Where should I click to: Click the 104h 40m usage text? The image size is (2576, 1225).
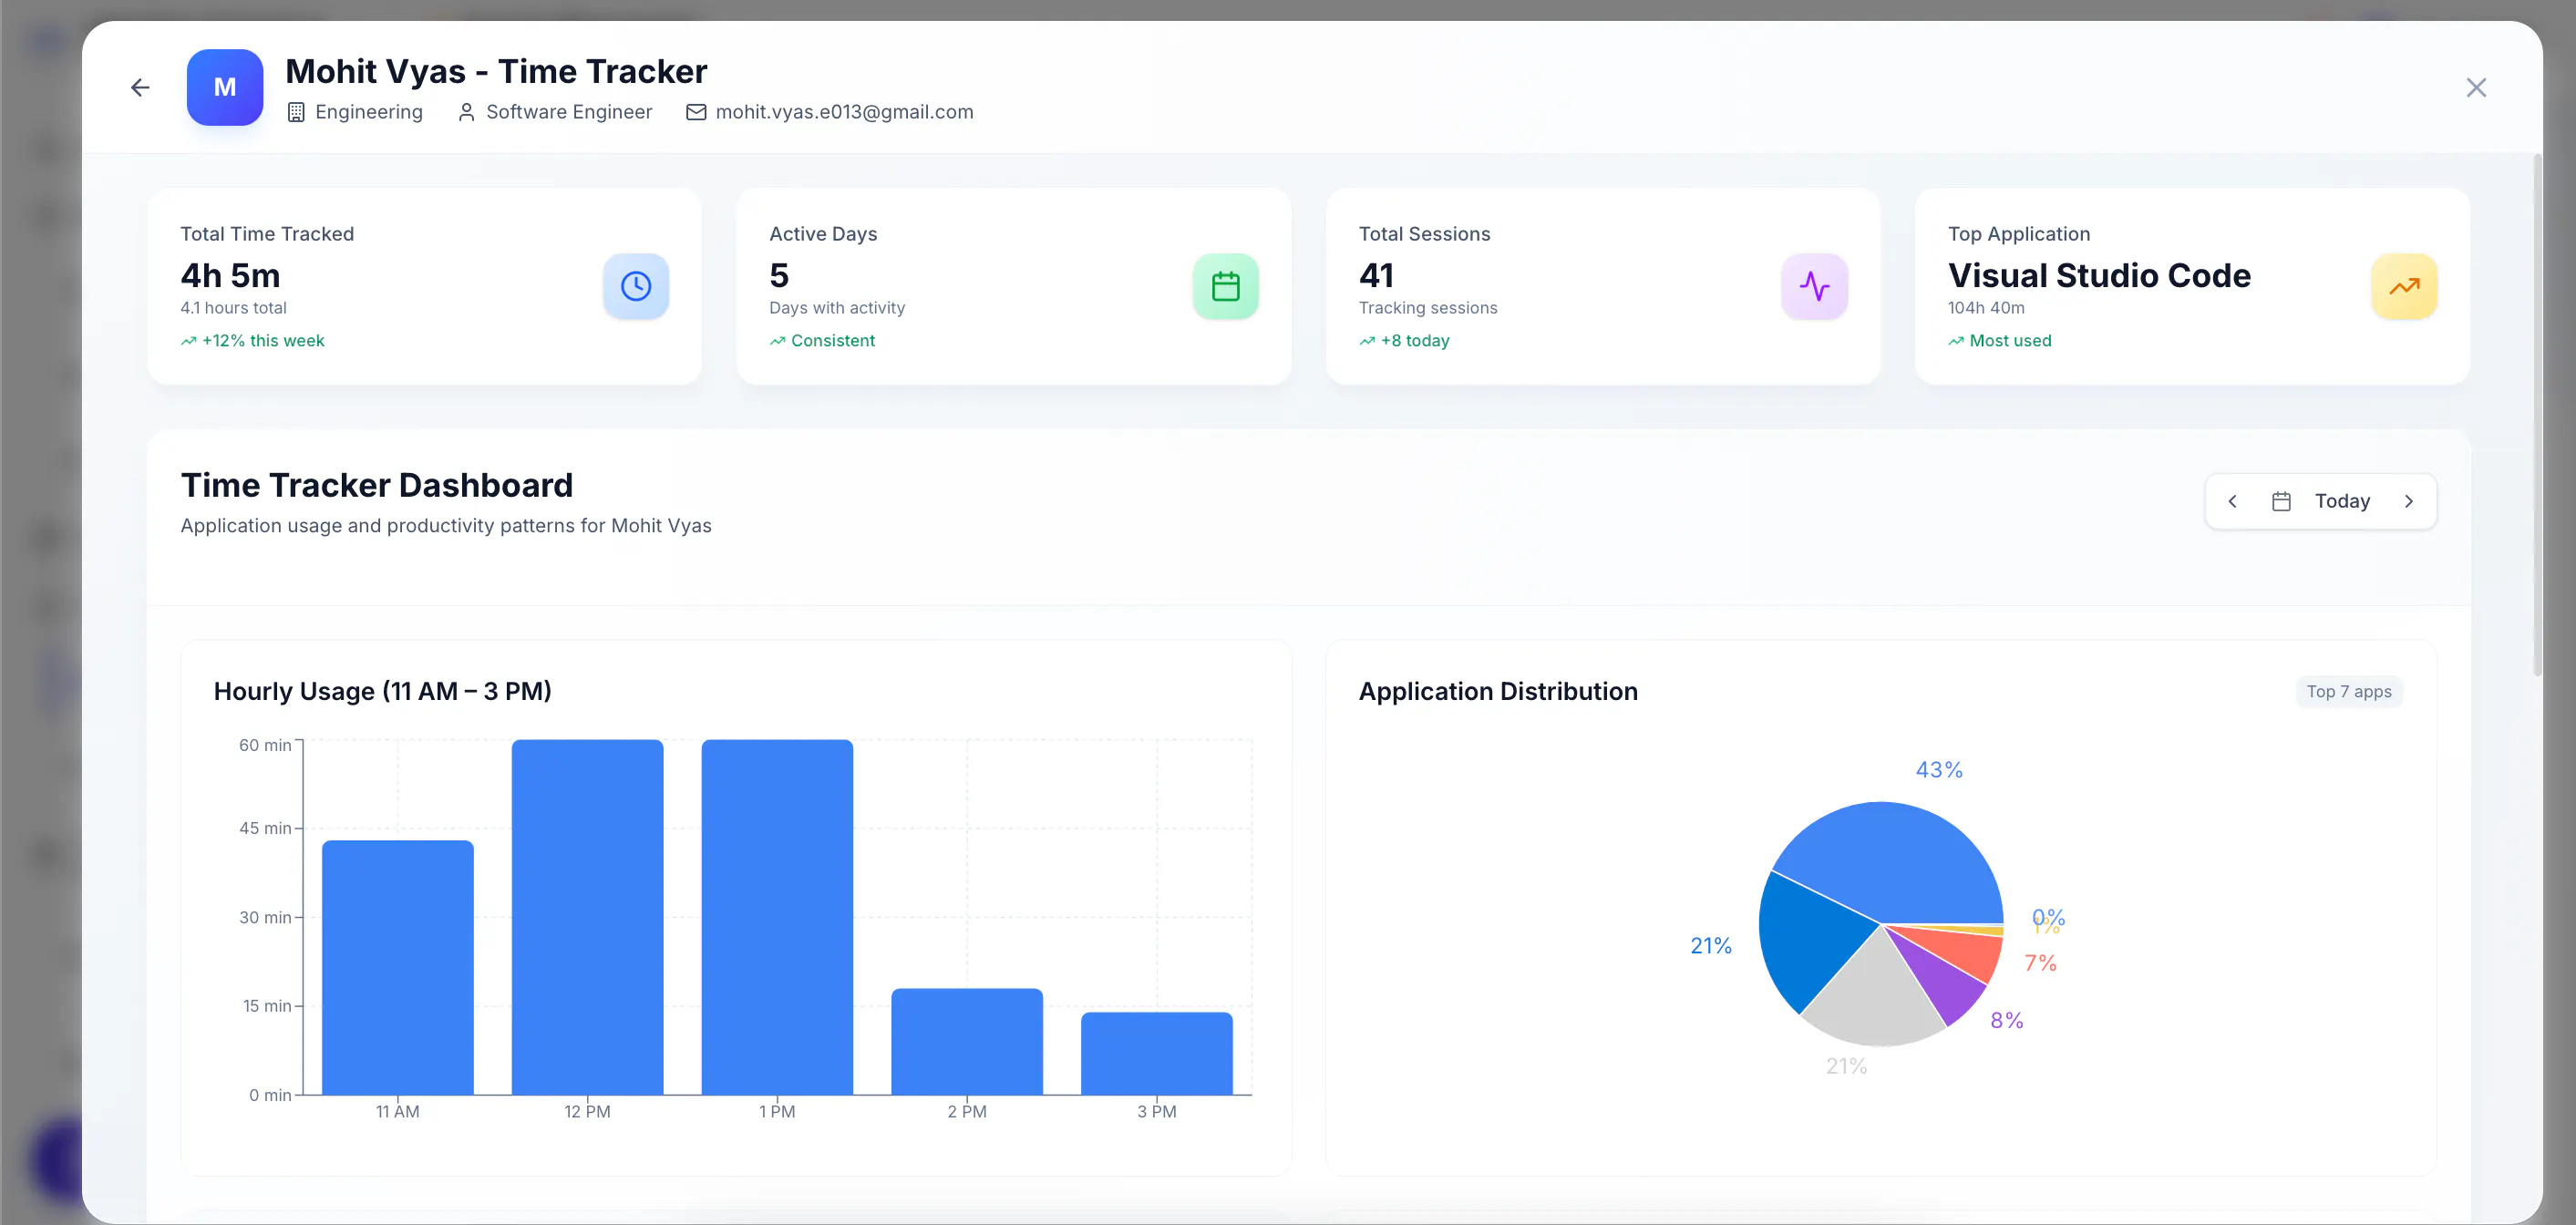coord(1986,308)
